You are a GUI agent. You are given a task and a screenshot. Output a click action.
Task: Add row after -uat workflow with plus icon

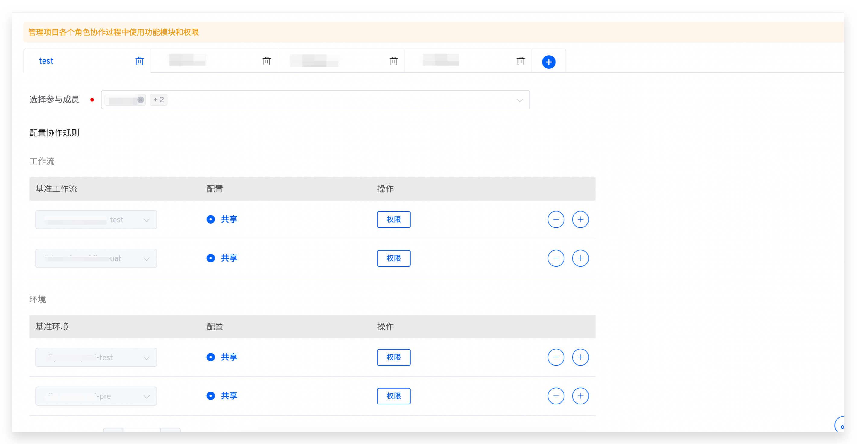[580, 258]
